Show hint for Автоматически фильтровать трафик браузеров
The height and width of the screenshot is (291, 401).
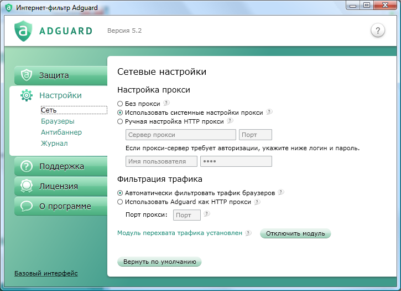click(x=281, y=192)
